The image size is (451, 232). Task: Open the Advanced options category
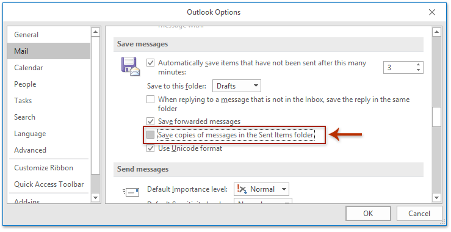(30, 150)
